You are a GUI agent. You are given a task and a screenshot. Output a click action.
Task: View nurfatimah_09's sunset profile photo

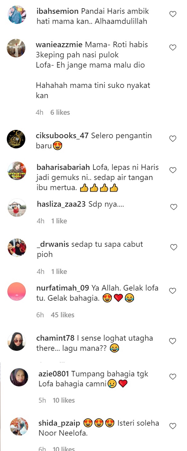pos(16,291)
